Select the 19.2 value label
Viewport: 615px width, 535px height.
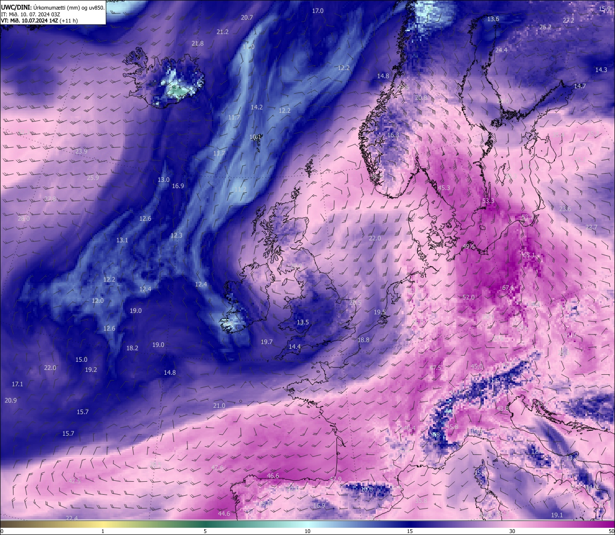[91, 369]
